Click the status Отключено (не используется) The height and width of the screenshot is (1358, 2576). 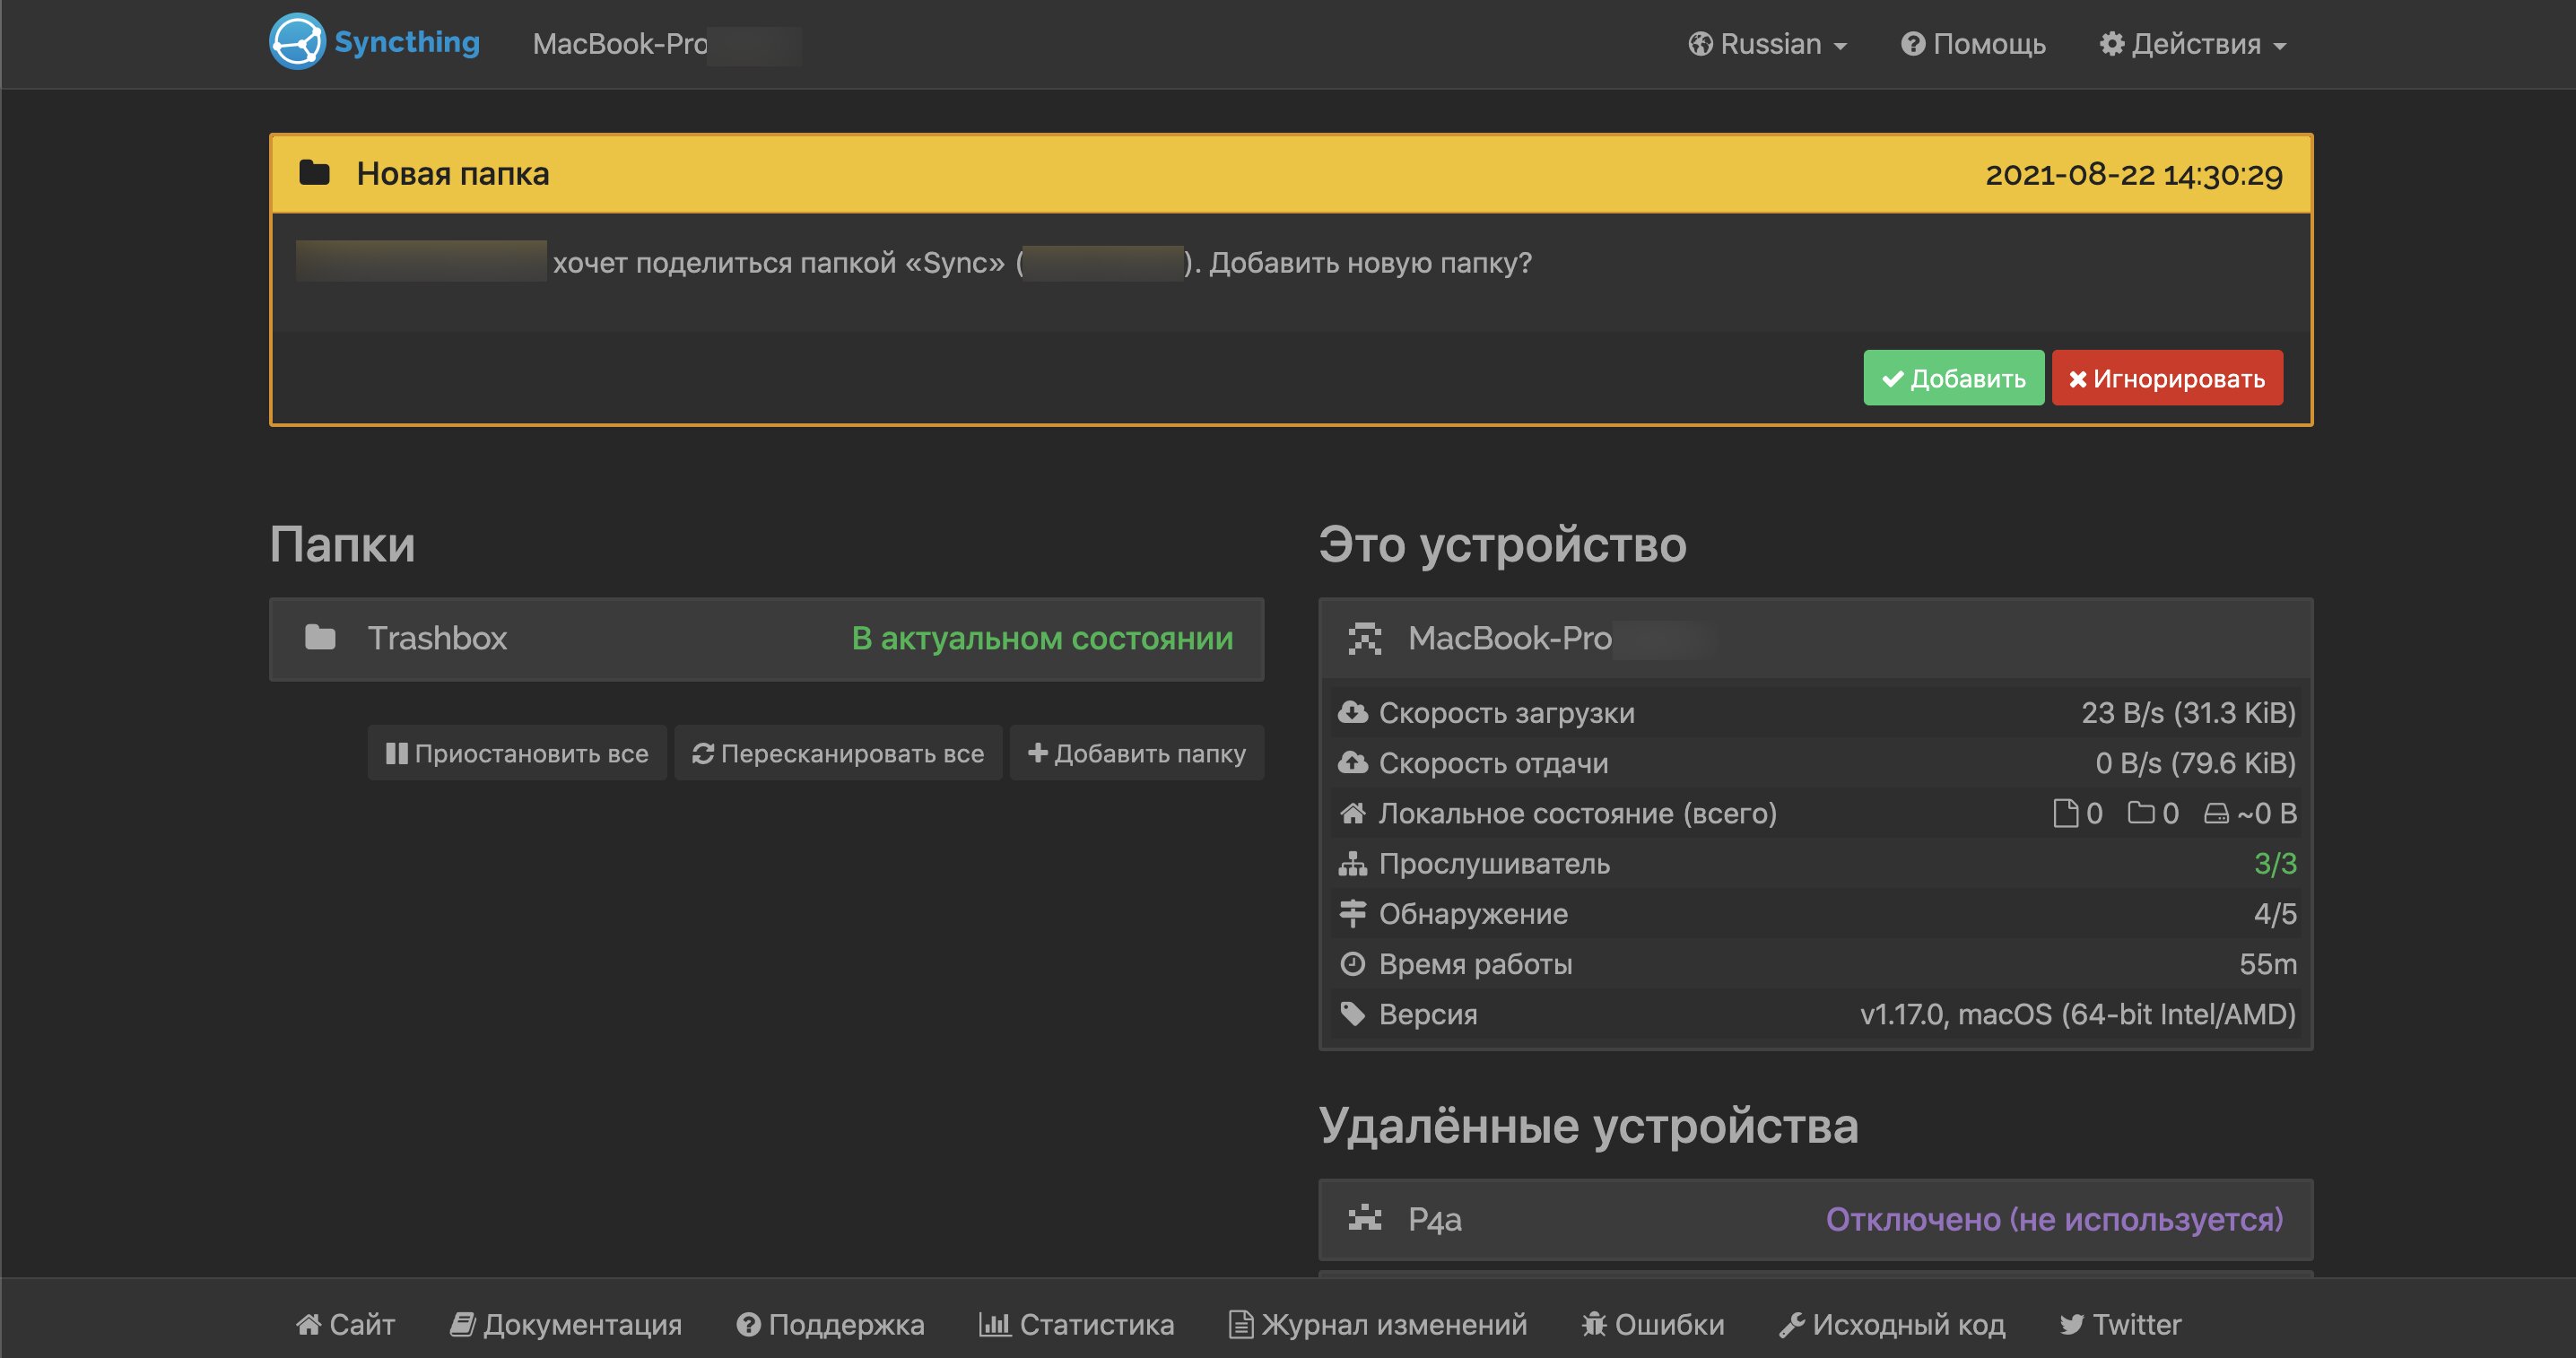click(2054, 1219)
